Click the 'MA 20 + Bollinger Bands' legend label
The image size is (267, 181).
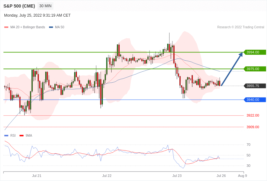[x=28, y=27]
